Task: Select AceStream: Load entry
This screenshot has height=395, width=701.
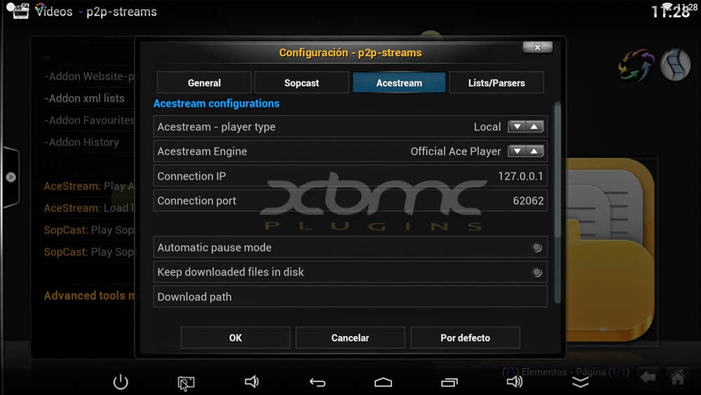Action: pyautogui.click(x=90, y=208)
